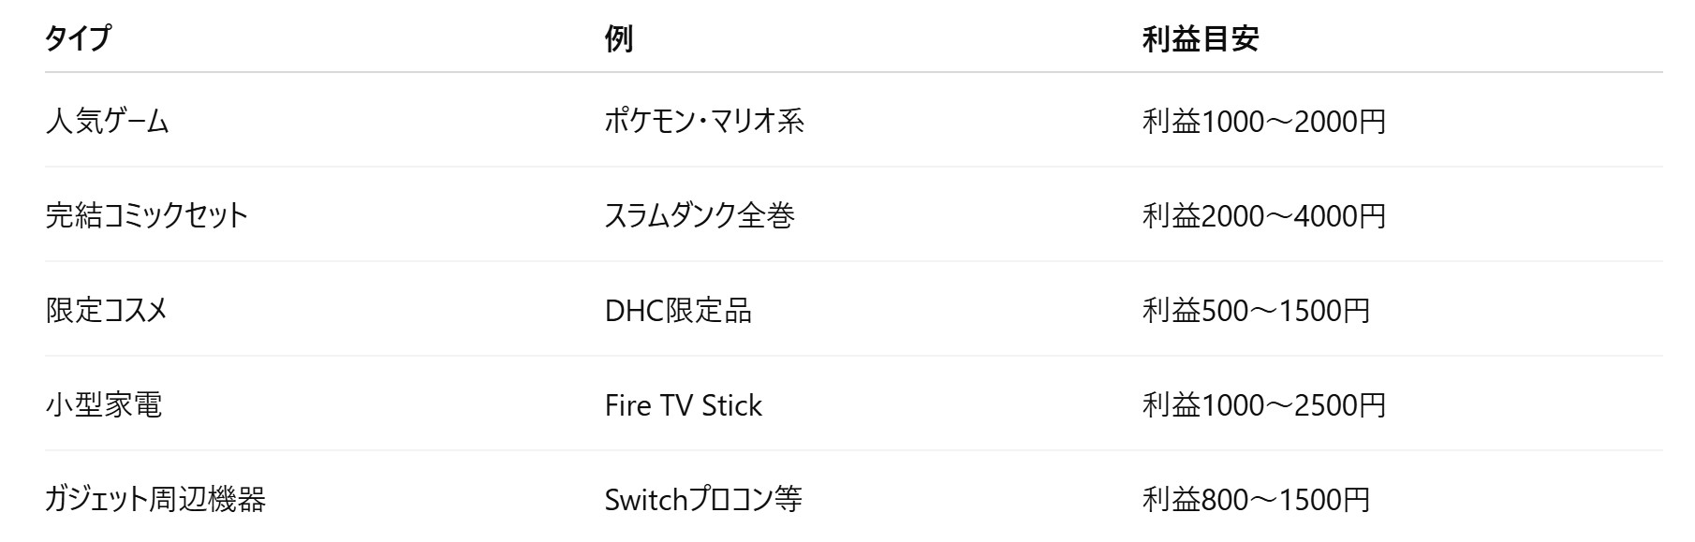
Task: Select the 利益1000〜2000円 profit cell
Action: [1263, 122]
